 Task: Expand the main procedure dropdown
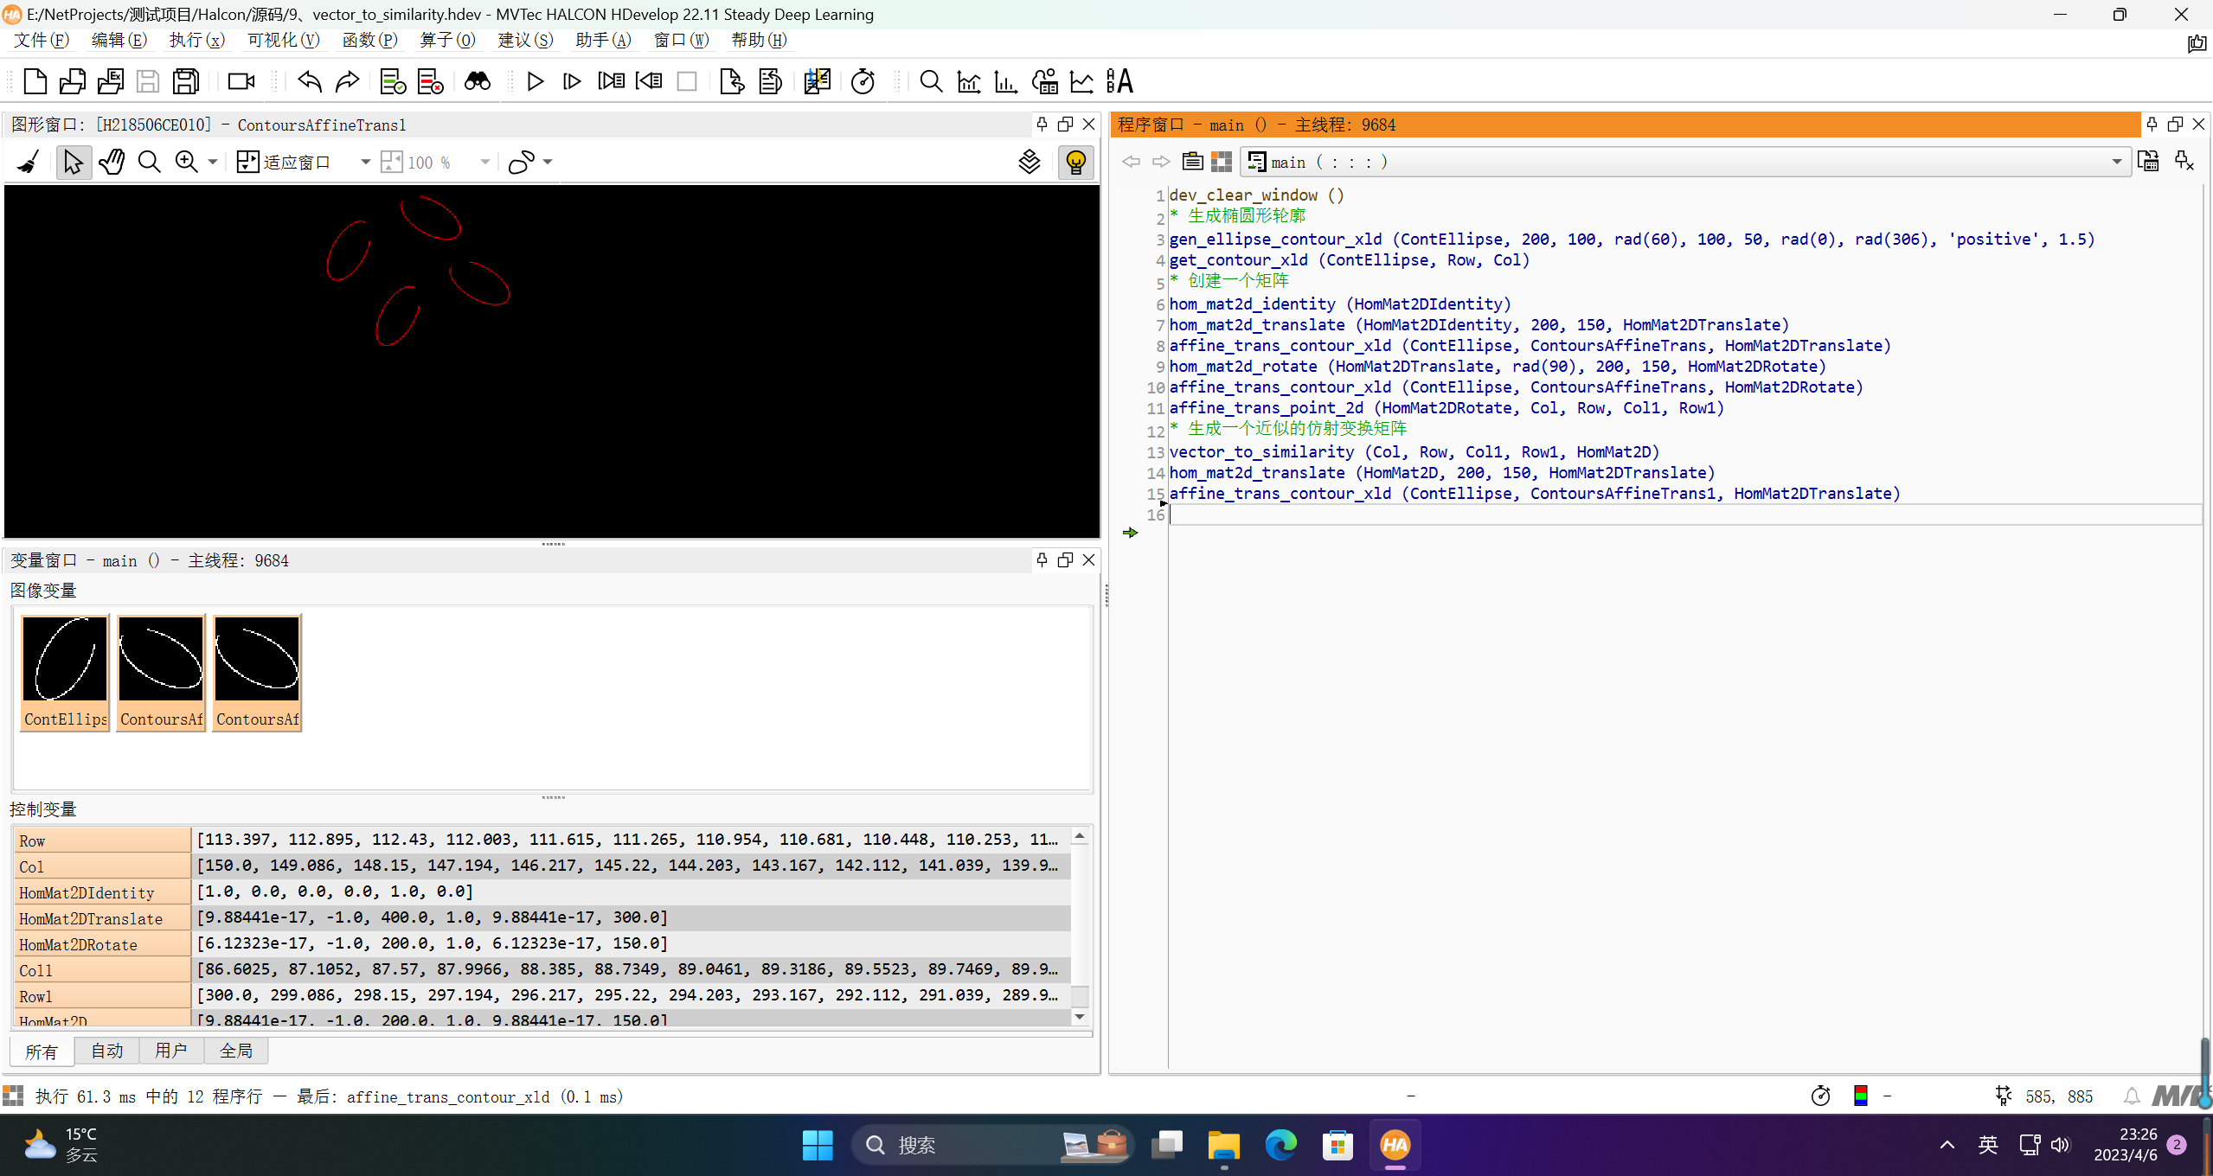point(2116,162)
